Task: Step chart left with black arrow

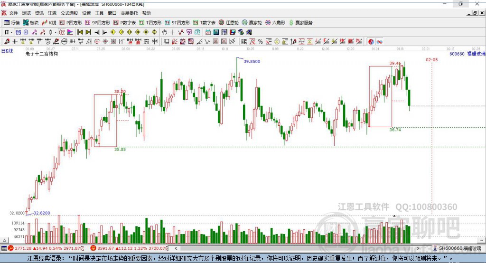Action: click(97, 32)
